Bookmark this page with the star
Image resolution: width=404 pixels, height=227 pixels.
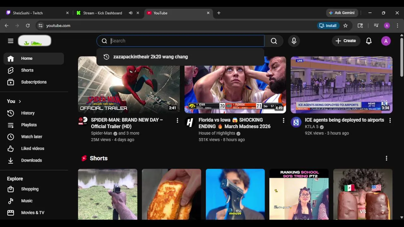345,26
